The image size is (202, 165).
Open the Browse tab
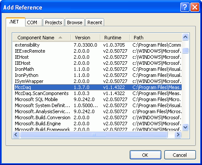tap(75, 22)
